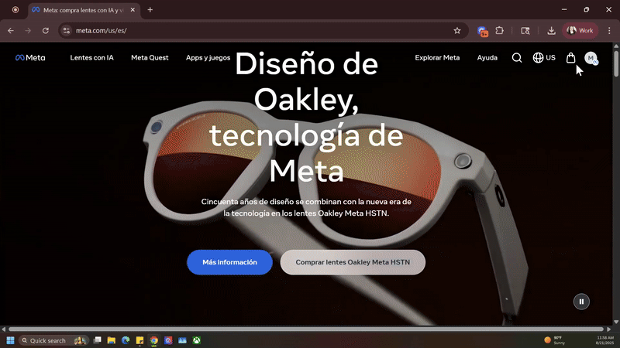This screenshot has width=620, height=348.
Task: Click the Más información button
Action: 229,262
